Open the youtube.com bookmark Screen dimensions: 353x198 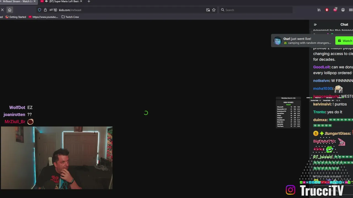(x=43, y=17)
